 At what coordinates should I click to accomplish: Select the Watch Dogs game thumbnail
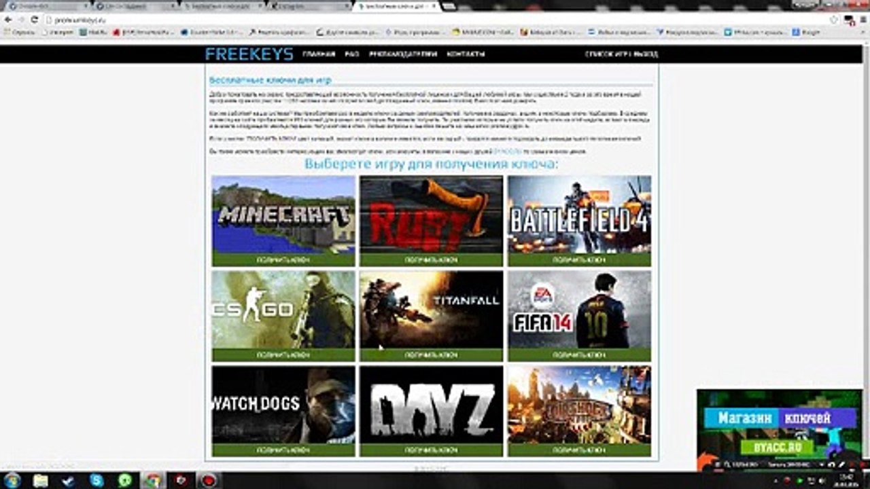click(x=283, y=405)
